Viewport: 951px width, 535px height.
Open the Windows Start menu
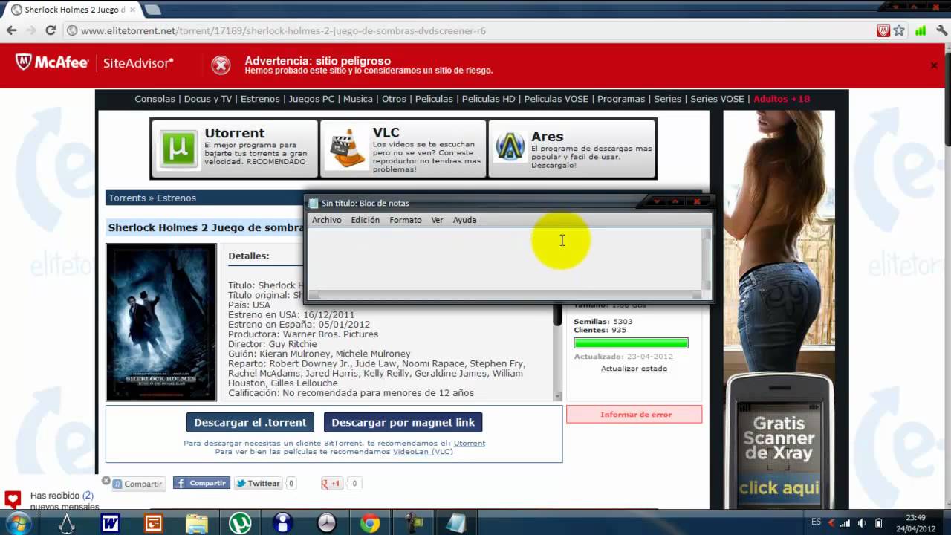17,523
